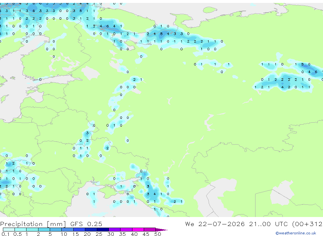Click the 10–15 mm legend color box
This screenshot has height=236, width=323.
[x=68, y=230]
